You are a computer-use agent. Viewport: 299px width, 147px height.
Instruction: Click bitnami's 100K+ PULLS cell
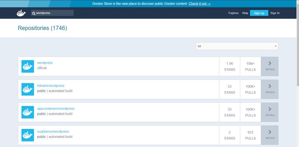[250, 89]
